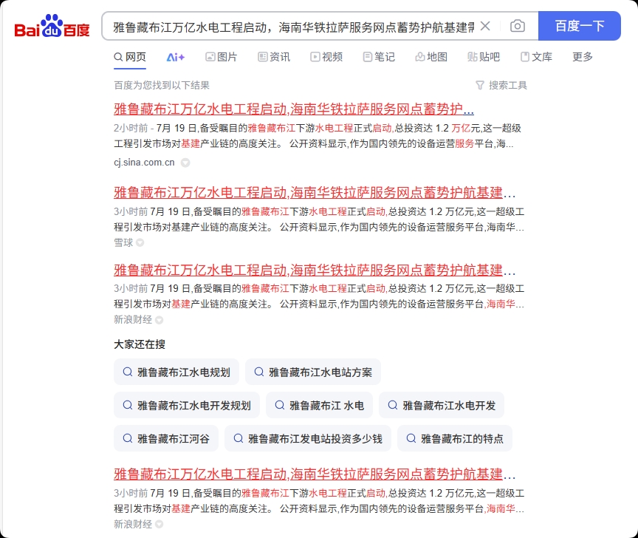Search suggestion 雅鲁藏布江水电规划
The width and height of the screenshot is (638, 538).
click(x=176, y=372)
